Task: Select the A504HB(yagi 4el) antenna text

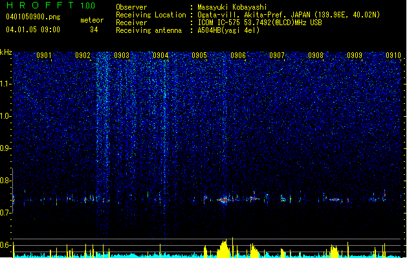Action: 228,30
